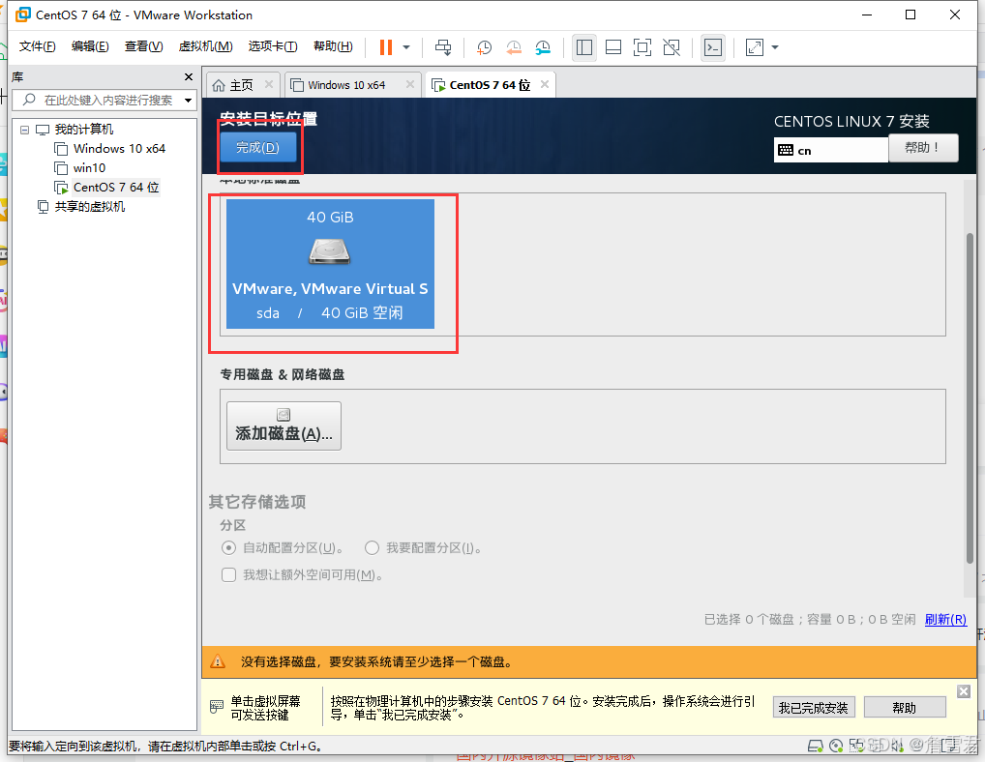The image size is (985, 762).
Task: Click the keyboard icon in the hint bar
Action: click(216, 707)
